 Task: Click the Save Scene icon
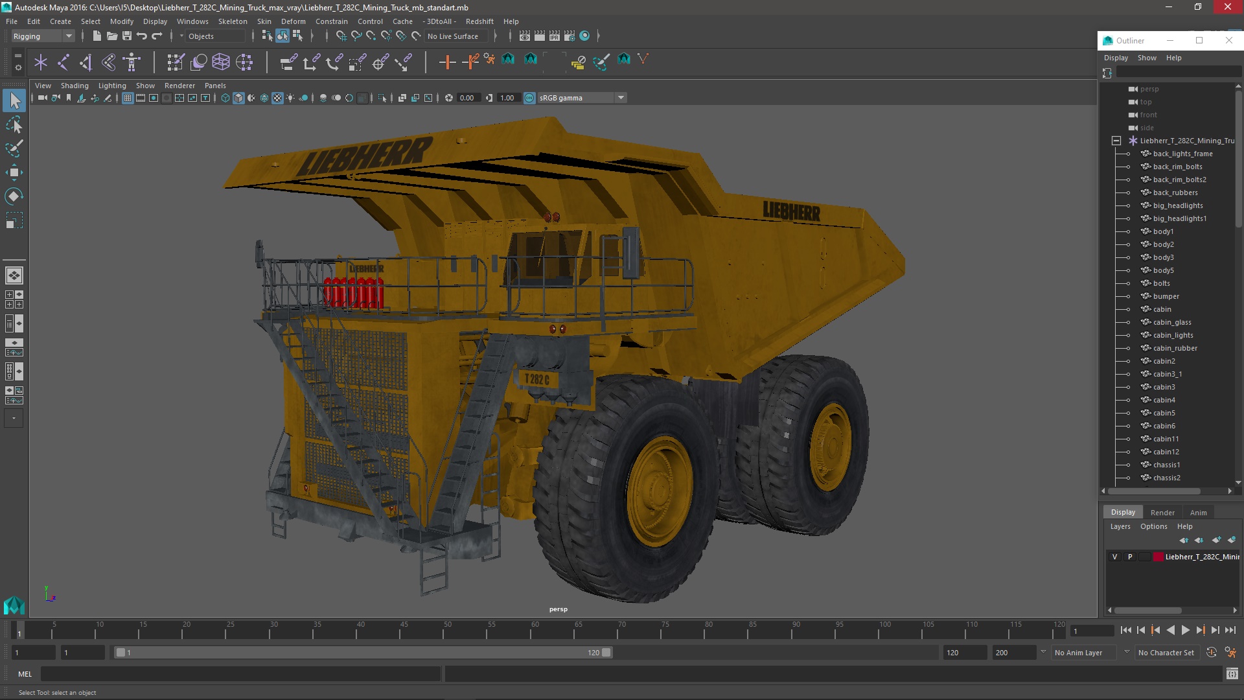[x=127, y=36]
